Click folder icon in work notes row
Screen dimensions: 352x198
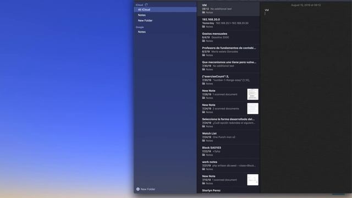(204, 169)
